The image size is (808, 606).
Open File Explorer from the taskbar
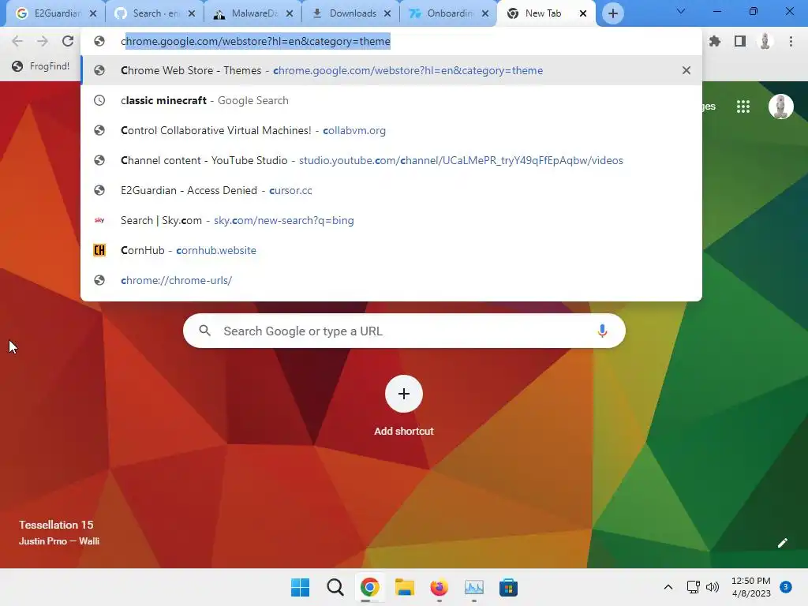[x=405, y=587]
